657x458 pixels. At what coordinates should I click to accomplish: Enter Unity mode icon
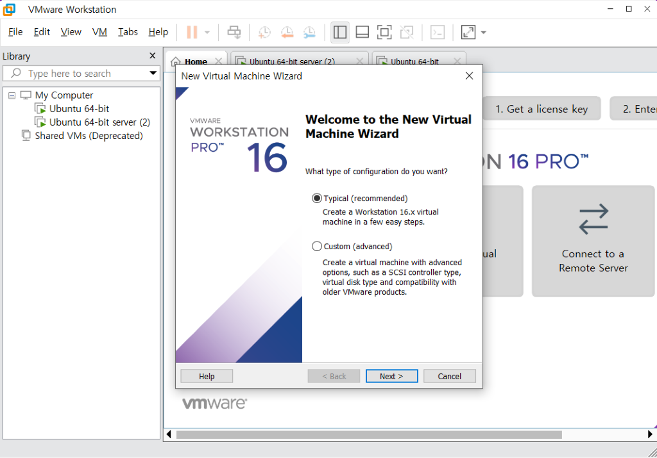pyautogui.click(x=407, y=32)
